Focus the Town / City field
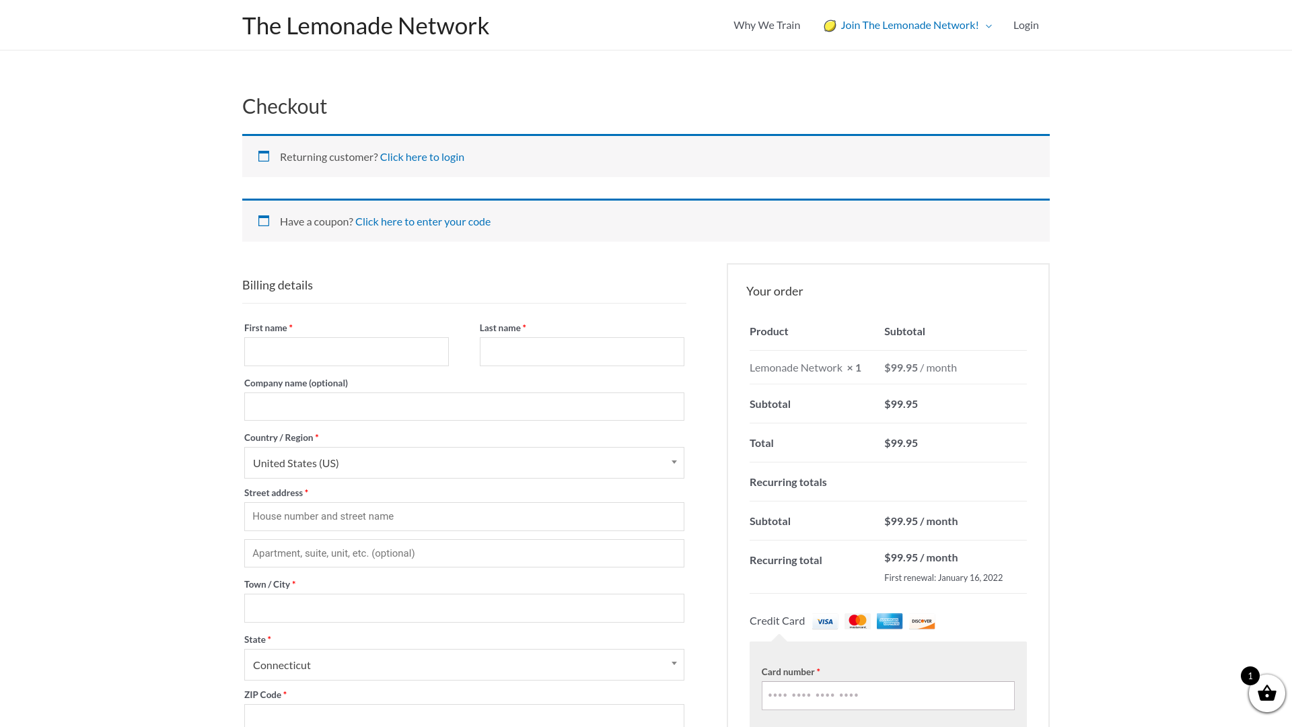The width and height of the screenshot is (1292, 727). pyautogui.click(x=464, y=609)
